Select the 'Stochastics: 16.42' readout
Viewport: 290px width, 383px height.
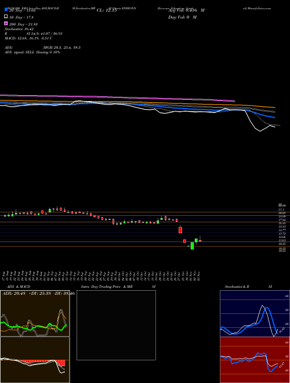point(19,29)
